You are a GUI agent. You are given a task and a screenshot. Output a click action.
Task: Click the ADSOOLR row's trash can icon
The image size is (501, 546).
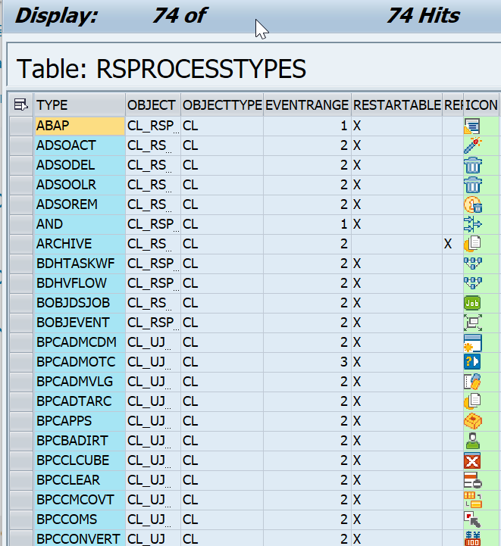point(472,185)
